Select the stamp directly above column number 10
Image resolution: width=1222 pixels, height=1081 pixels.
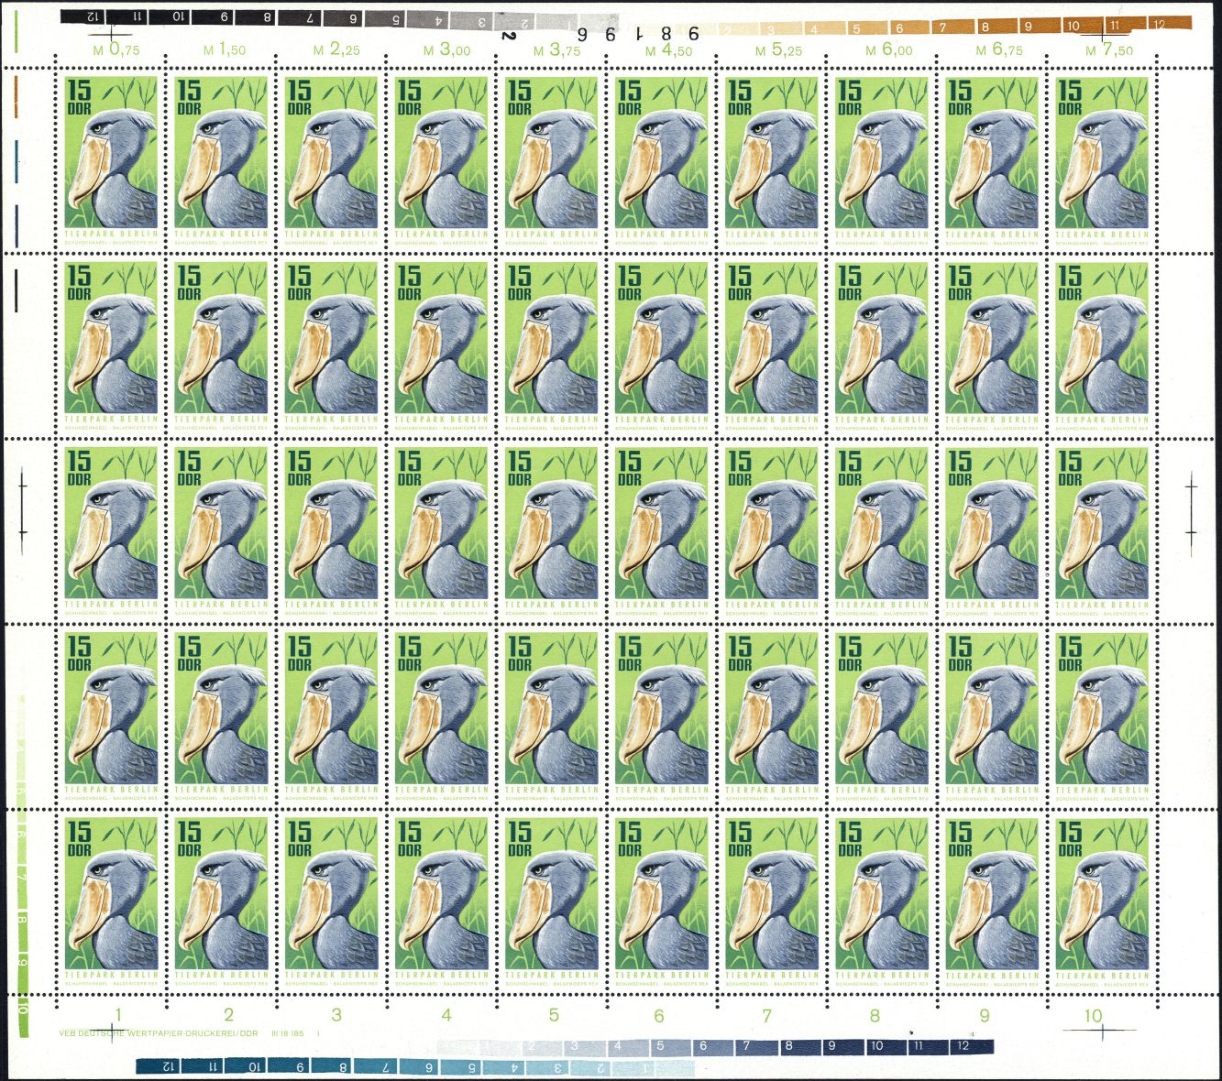pyautogui.click(x=1102, y=900)
